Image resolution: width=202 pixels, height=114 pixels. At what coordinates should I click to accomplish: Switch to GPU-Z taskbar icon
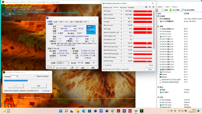click(x=136, y=111)
